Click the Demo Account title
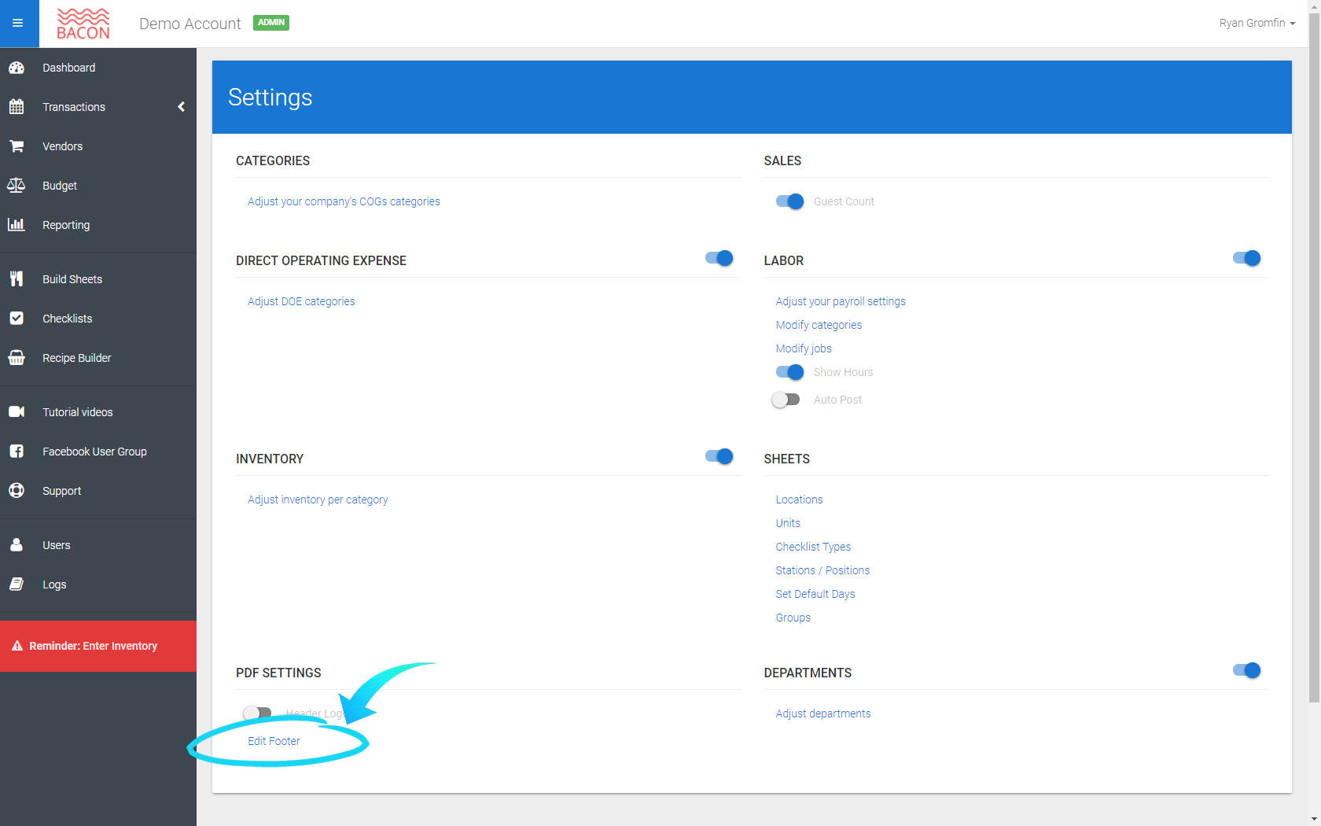This screenshot has height=826, width=1321. 190,24
